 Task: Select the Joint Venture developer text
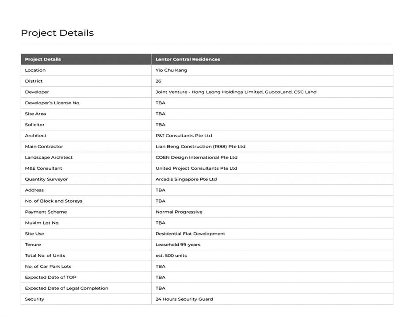(236, 92)
